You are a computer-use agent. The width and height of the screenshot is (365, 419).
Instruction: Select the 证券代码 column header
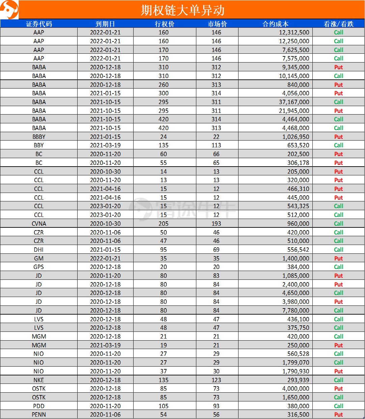[x=39, y=24]
